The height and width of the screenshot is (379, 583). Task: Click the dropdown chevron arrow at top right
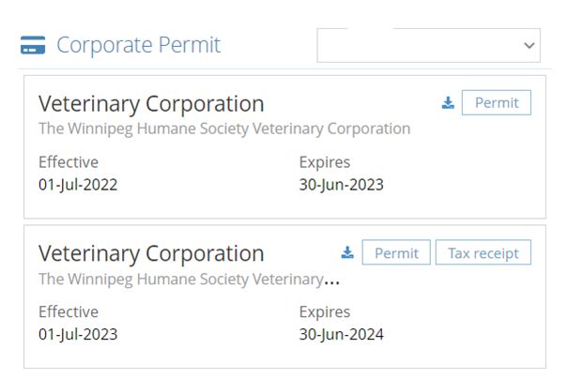coord(529,45)
